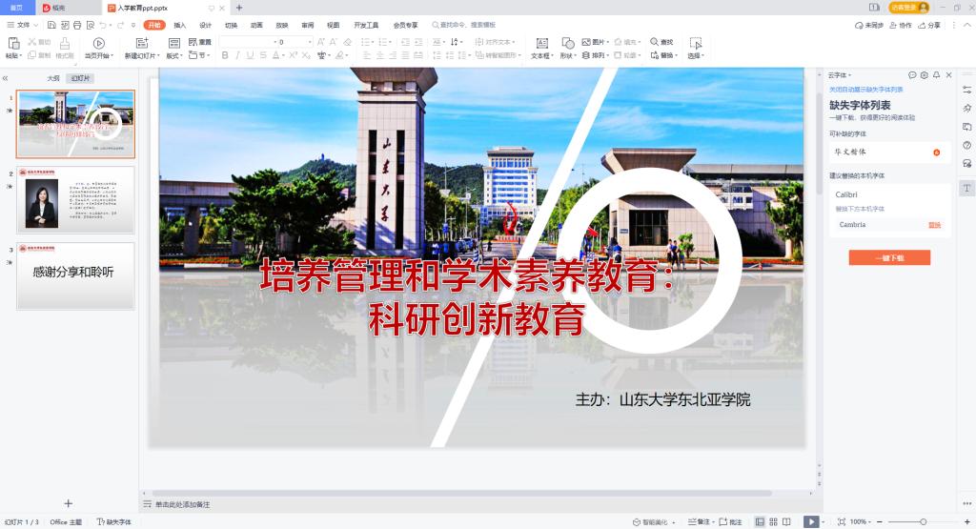Click the Print Preview icon
This screenshot has width=976, height=529.
click(x=91, y=25)
